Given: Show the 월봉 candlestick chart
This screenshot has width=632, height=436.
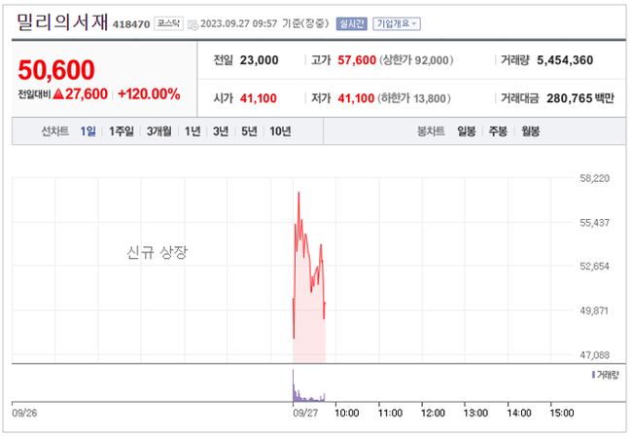Looking at the screenshot, I should (531, 131).
